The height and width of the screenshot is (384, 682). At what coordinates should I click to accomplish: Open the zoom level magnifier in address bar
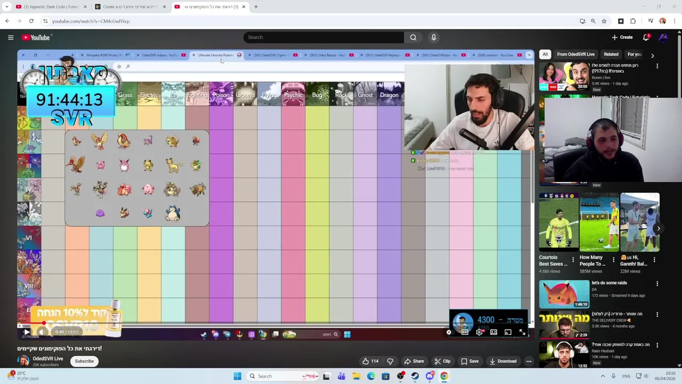[593, 21]
